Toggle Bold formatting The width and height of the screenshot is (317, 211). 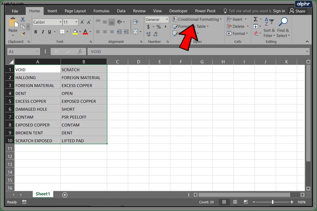36,32
